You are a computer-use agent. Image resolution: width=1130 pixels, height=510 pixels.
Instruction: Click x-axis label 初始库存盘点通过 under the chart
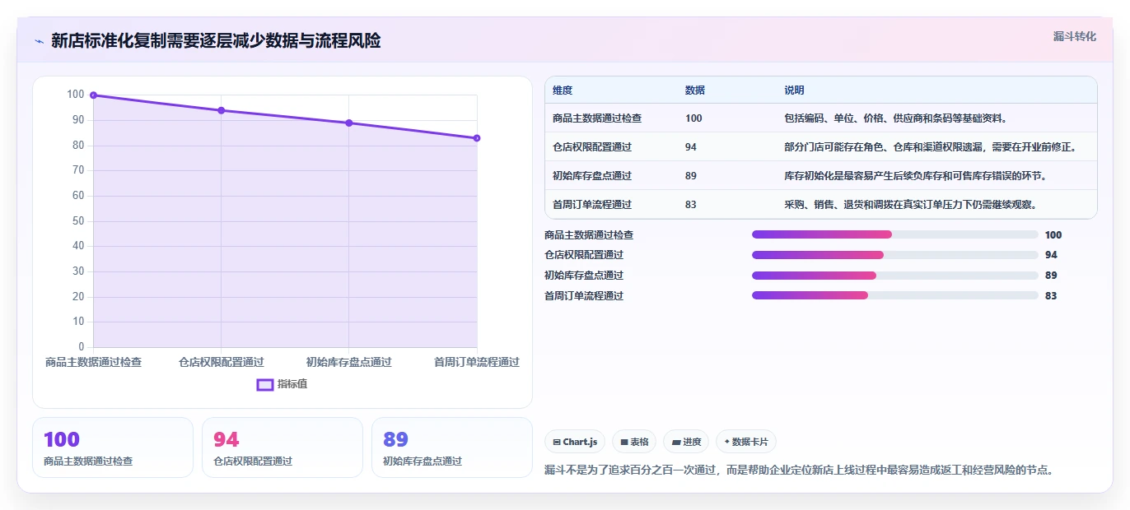349,362
